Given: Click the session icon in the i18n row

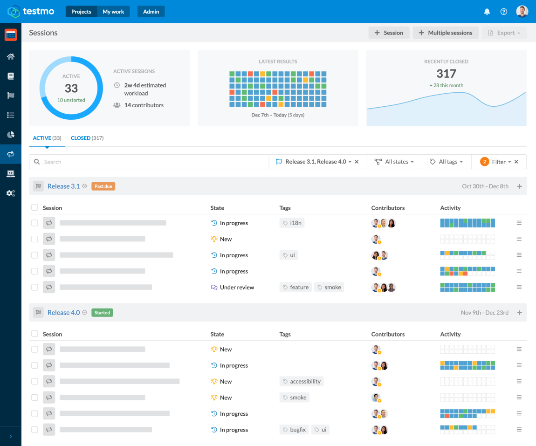Looking at the screenshot, I should click(x=49, y=223).
